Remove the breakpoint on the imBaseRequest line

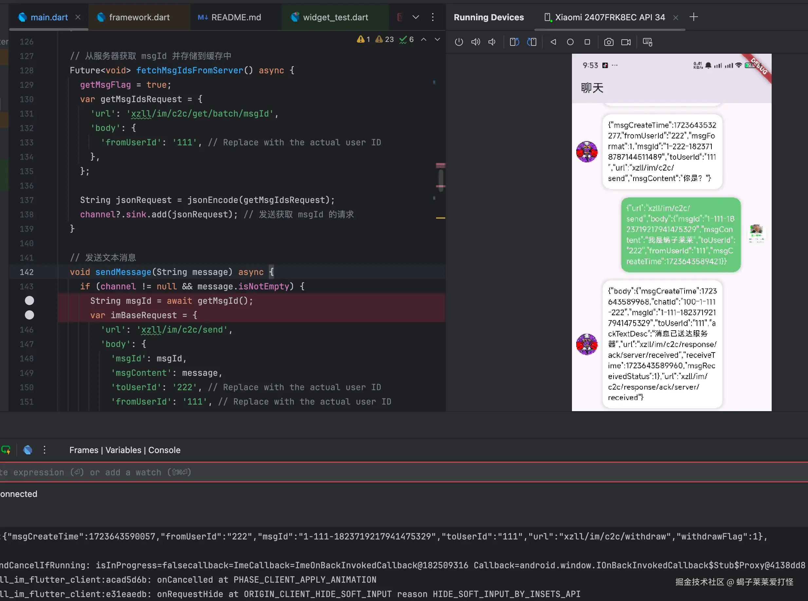coord(29,315)
